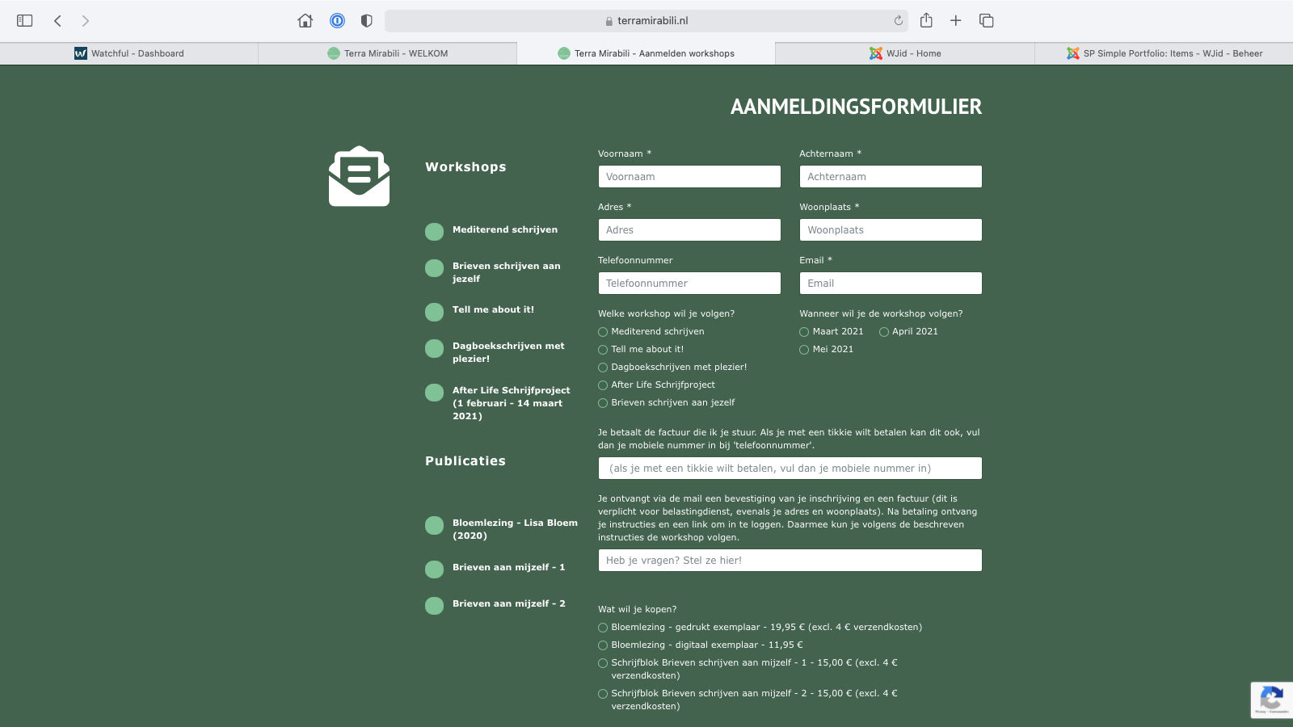
Task: Select the Schrijfblok Brieven mijzelf - 2 radio option
Action: point(603,694)
